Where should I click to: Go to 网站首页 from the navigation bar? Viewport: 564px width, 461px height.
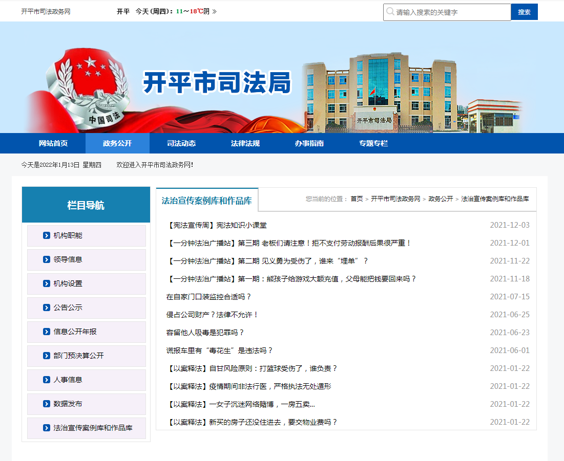(53, 143)
